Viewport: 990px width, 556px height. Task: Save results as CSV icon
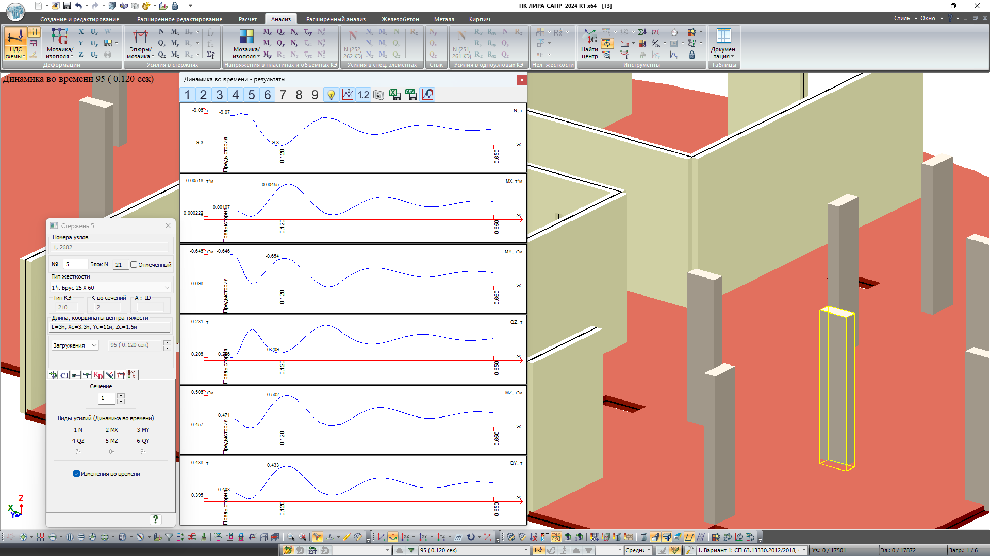(411, 95)
